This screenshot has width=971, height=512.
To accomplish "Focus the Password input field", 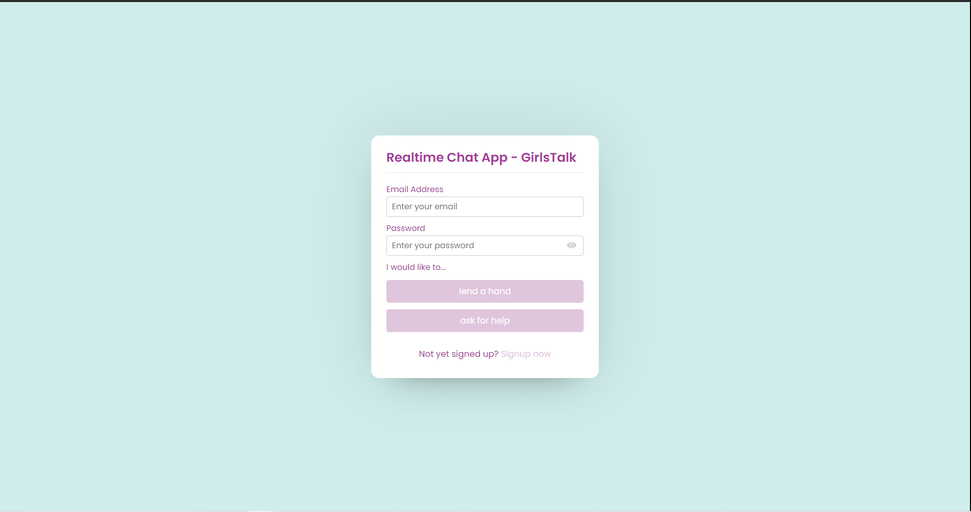I will click(484, 246).
